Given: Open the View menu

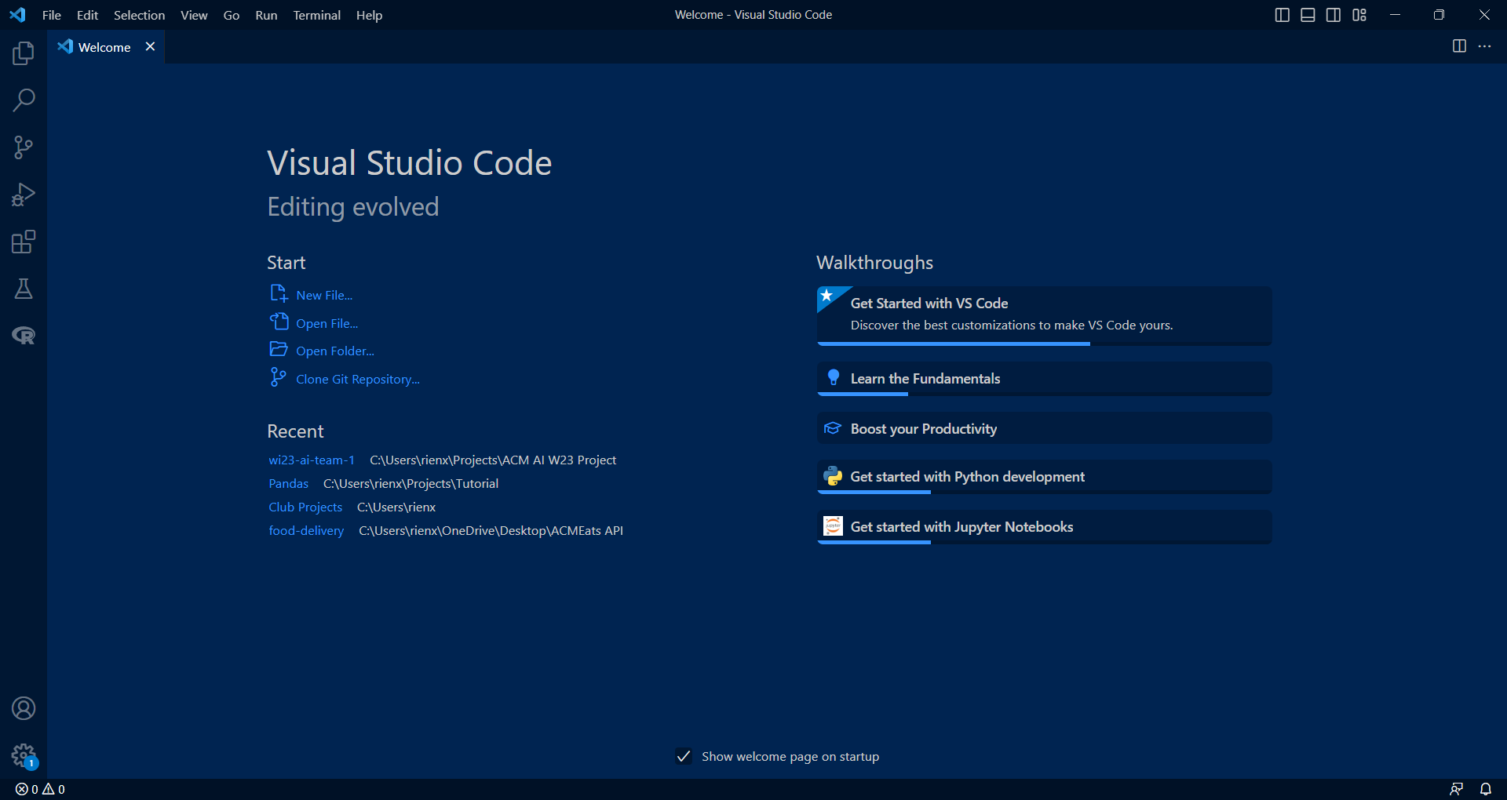Looking at the screenshot, I should [x=194, y=15].
